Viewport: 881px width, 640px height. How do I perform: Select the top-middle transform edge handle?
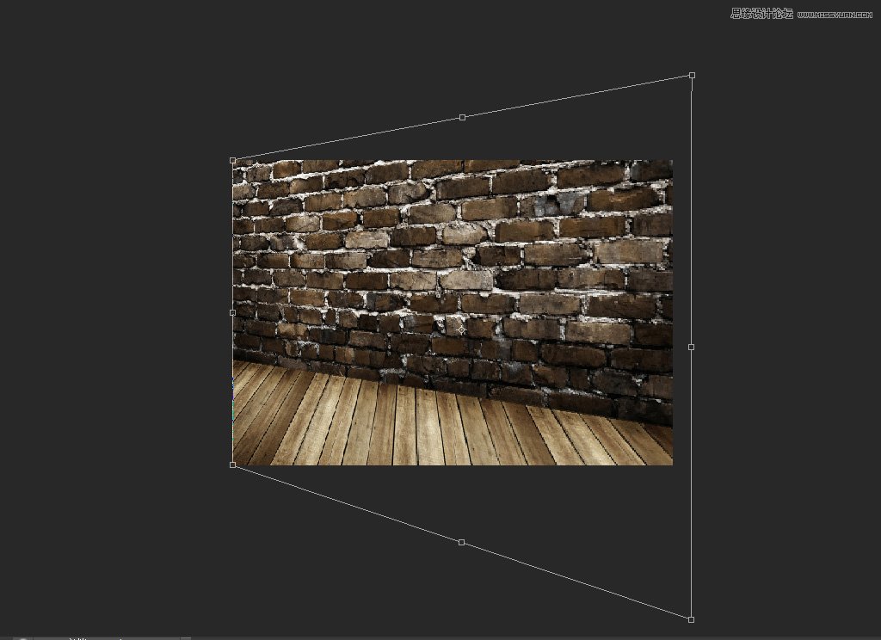(462, 117)
